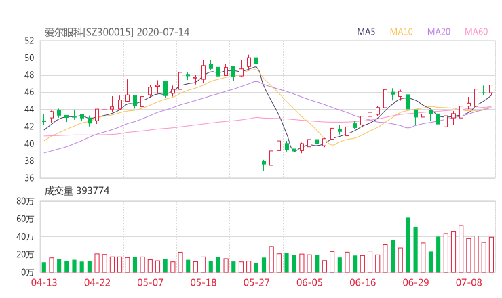
Task: Select the 07-08 date axis label
Action: [468, 282]
